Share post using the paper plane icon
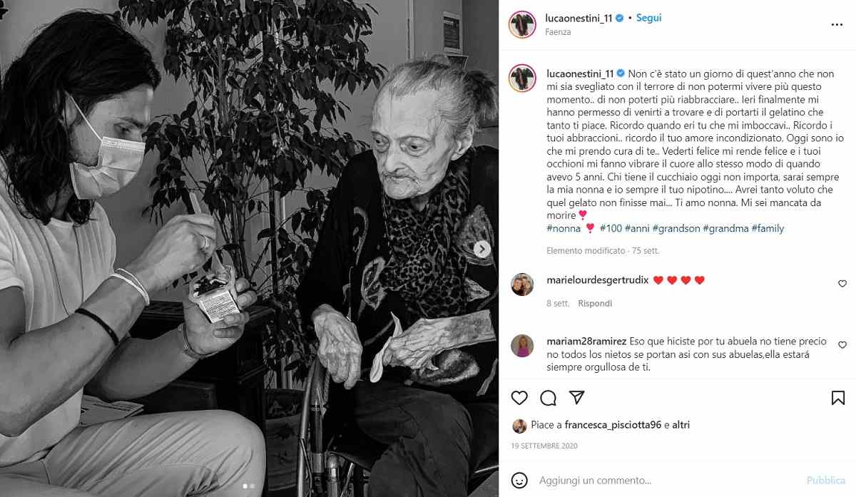The image size is (856, 497). pyautogui.click(x=576, y=397)
